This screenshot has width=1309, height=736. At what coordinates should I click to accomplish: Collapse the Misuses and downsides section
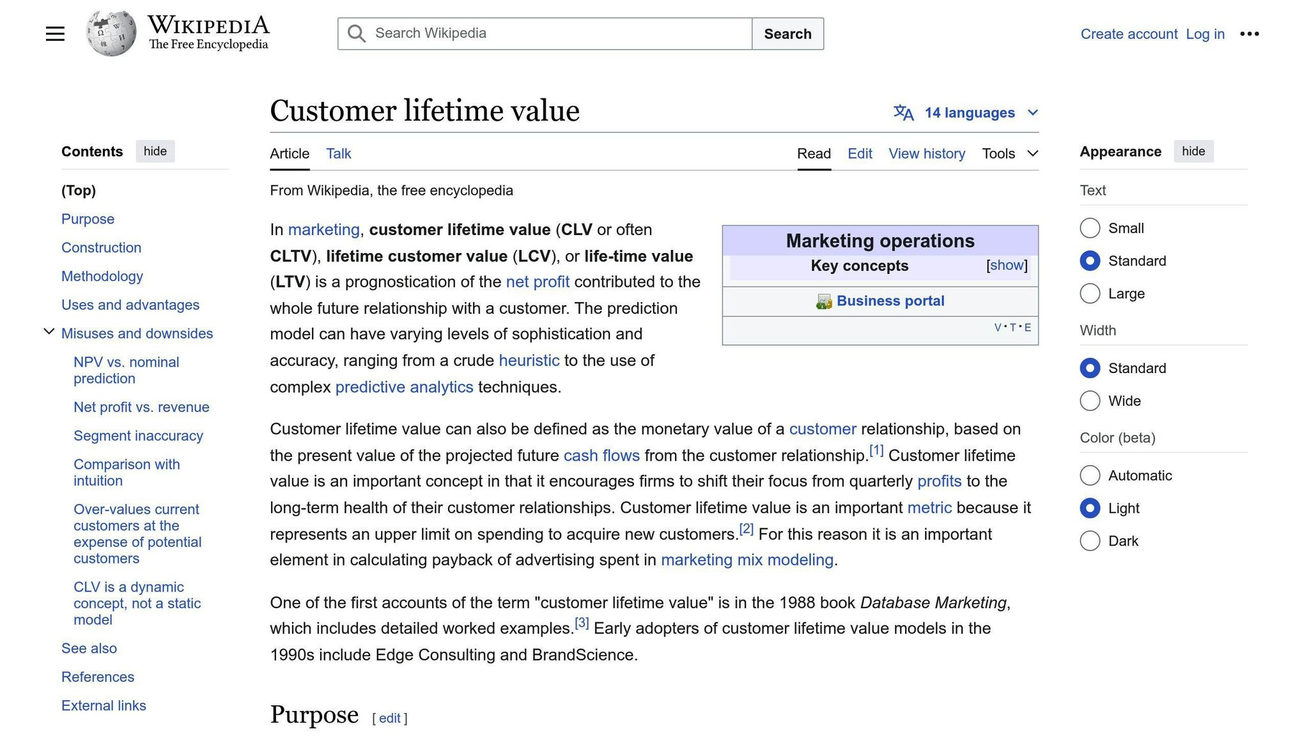pos(49,331)
